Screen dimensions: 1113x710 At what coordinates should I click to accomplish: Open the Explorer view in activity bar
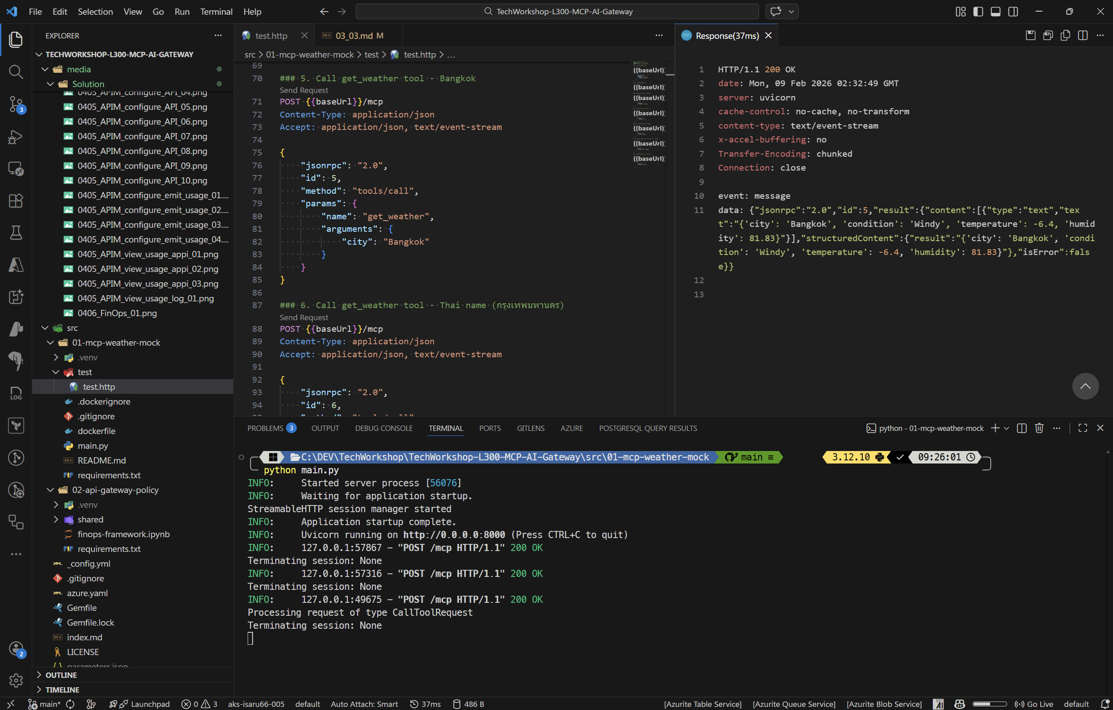pos(16,39)
